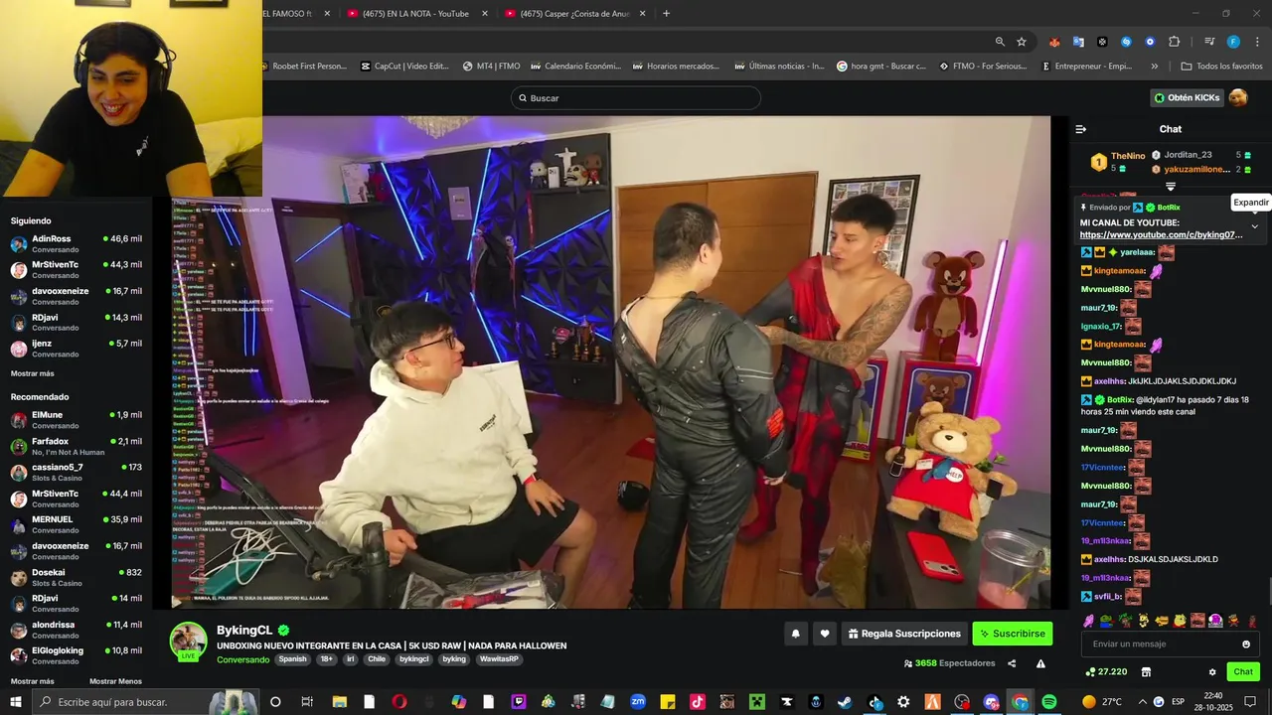Open a new browser tab
The width and height of the screenshot is (1272, 715).
pyautogui.click(x=666, y=13)
